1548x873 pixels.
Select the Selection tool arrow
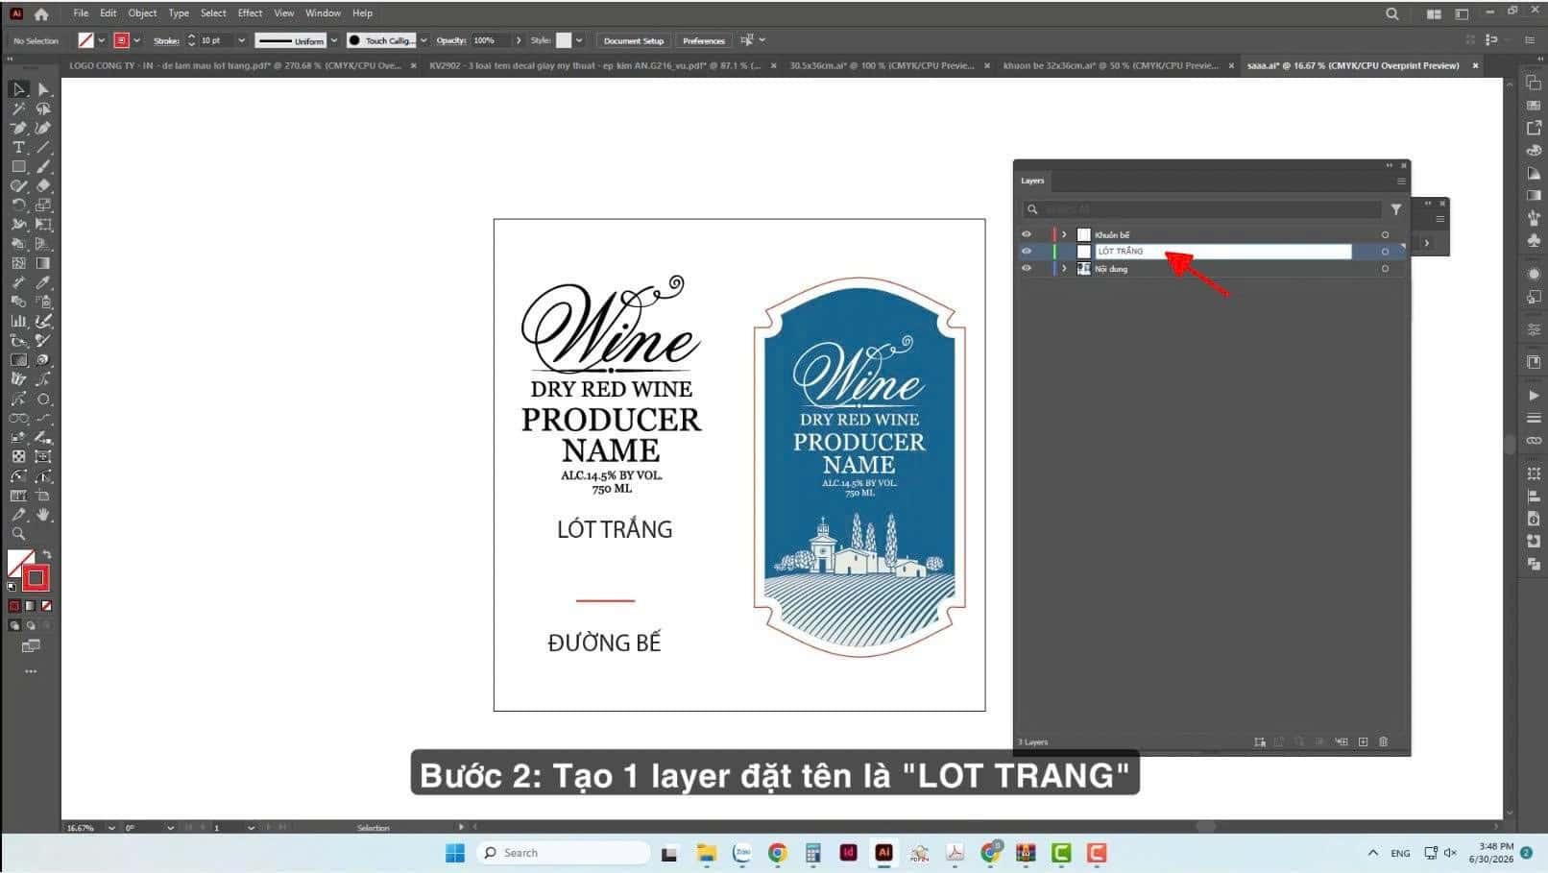pos(18,89)
